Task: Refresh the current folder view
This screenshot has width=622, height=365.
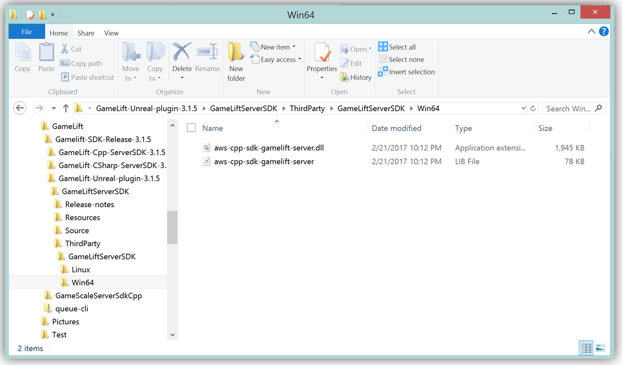Action: pyautogui.click(x=533, y=109)
